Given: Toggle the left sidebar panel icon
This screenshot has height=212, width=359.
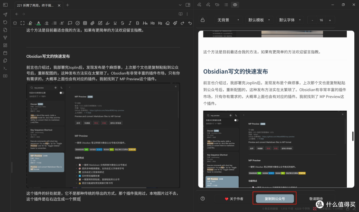Looking at the screenshot, I should 5,5.
